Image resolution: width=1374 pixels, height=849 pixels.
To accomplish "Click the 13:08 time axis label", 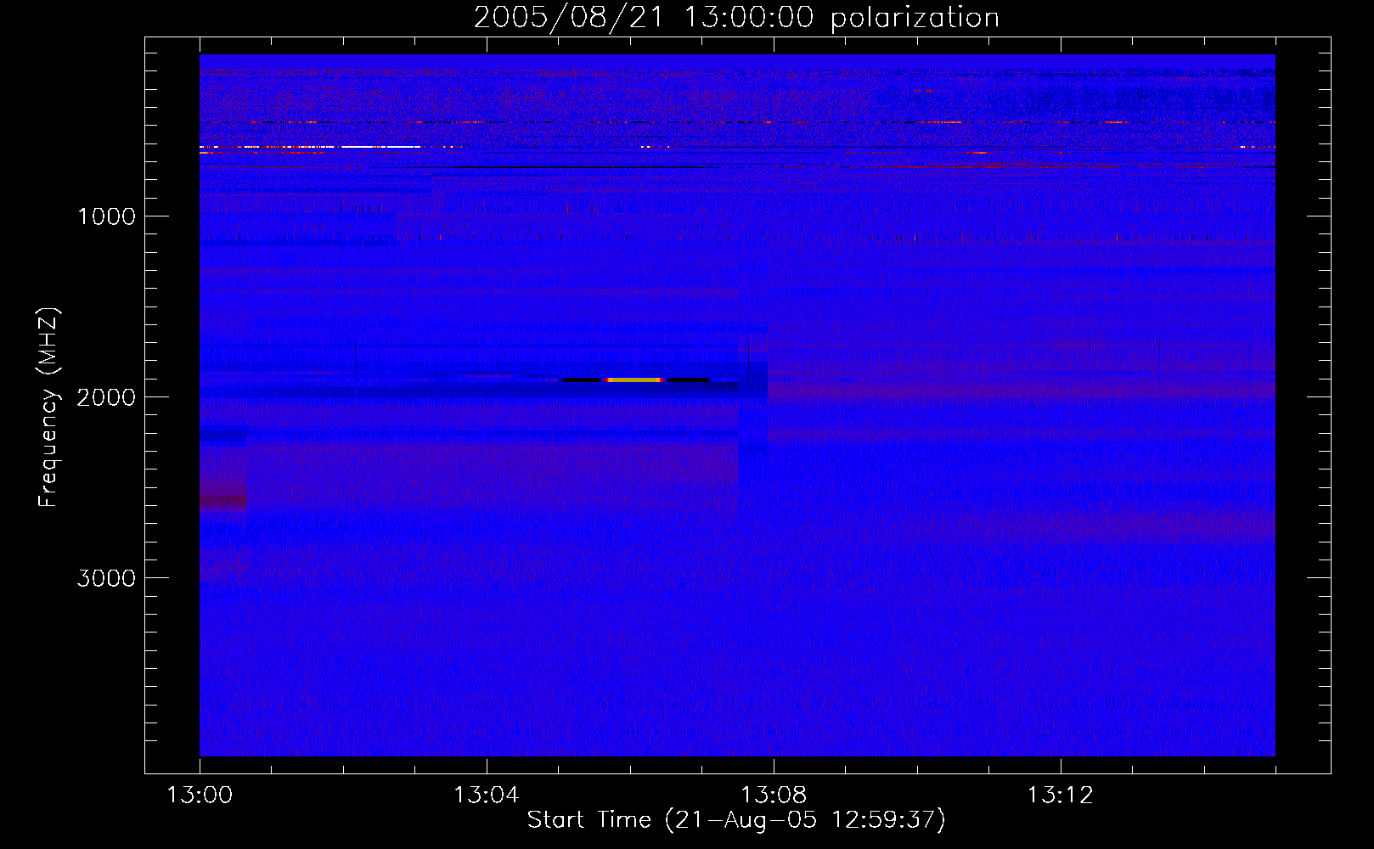I will pyautogui.click(x=774, y=796).
